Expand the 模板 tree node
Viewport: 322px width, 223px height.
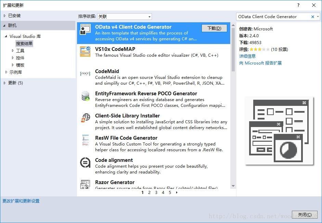(x=13, y=65)
